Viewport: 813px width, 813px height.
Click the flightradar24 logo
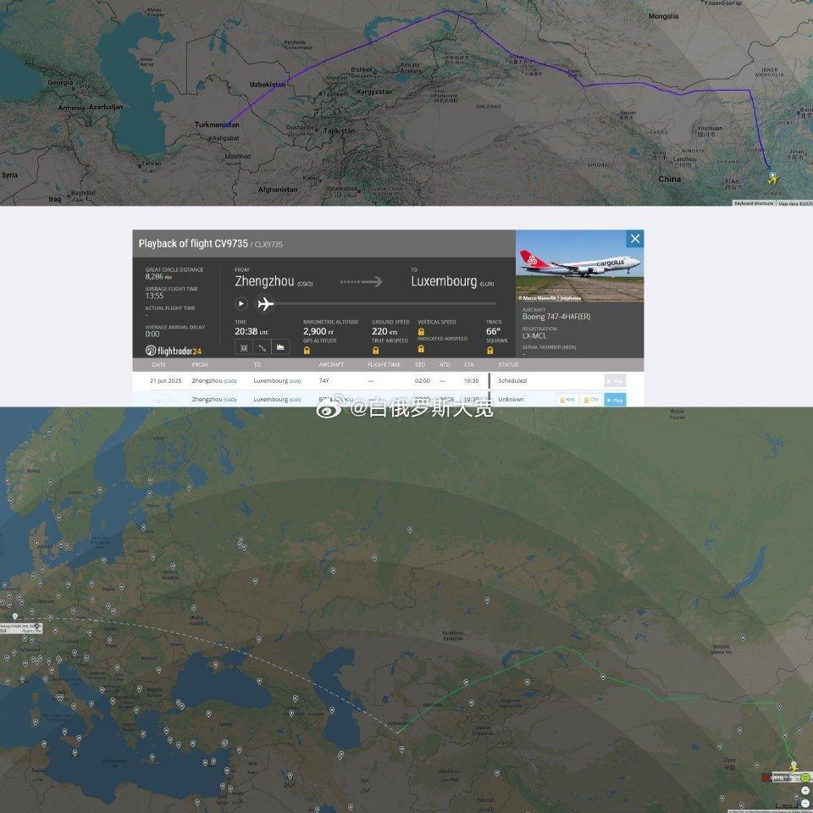coord(173,351)
